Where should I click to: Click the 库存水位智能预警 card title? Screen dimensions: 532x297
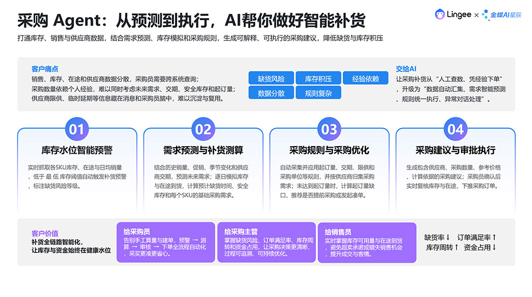77,150
